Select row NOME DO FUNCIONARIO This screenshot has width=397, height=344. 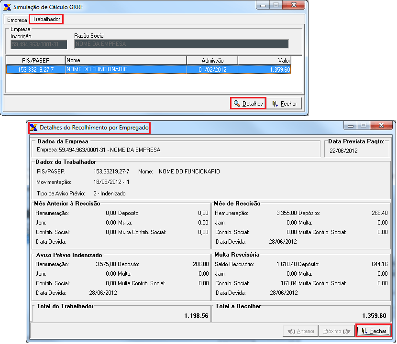[149, 69]
